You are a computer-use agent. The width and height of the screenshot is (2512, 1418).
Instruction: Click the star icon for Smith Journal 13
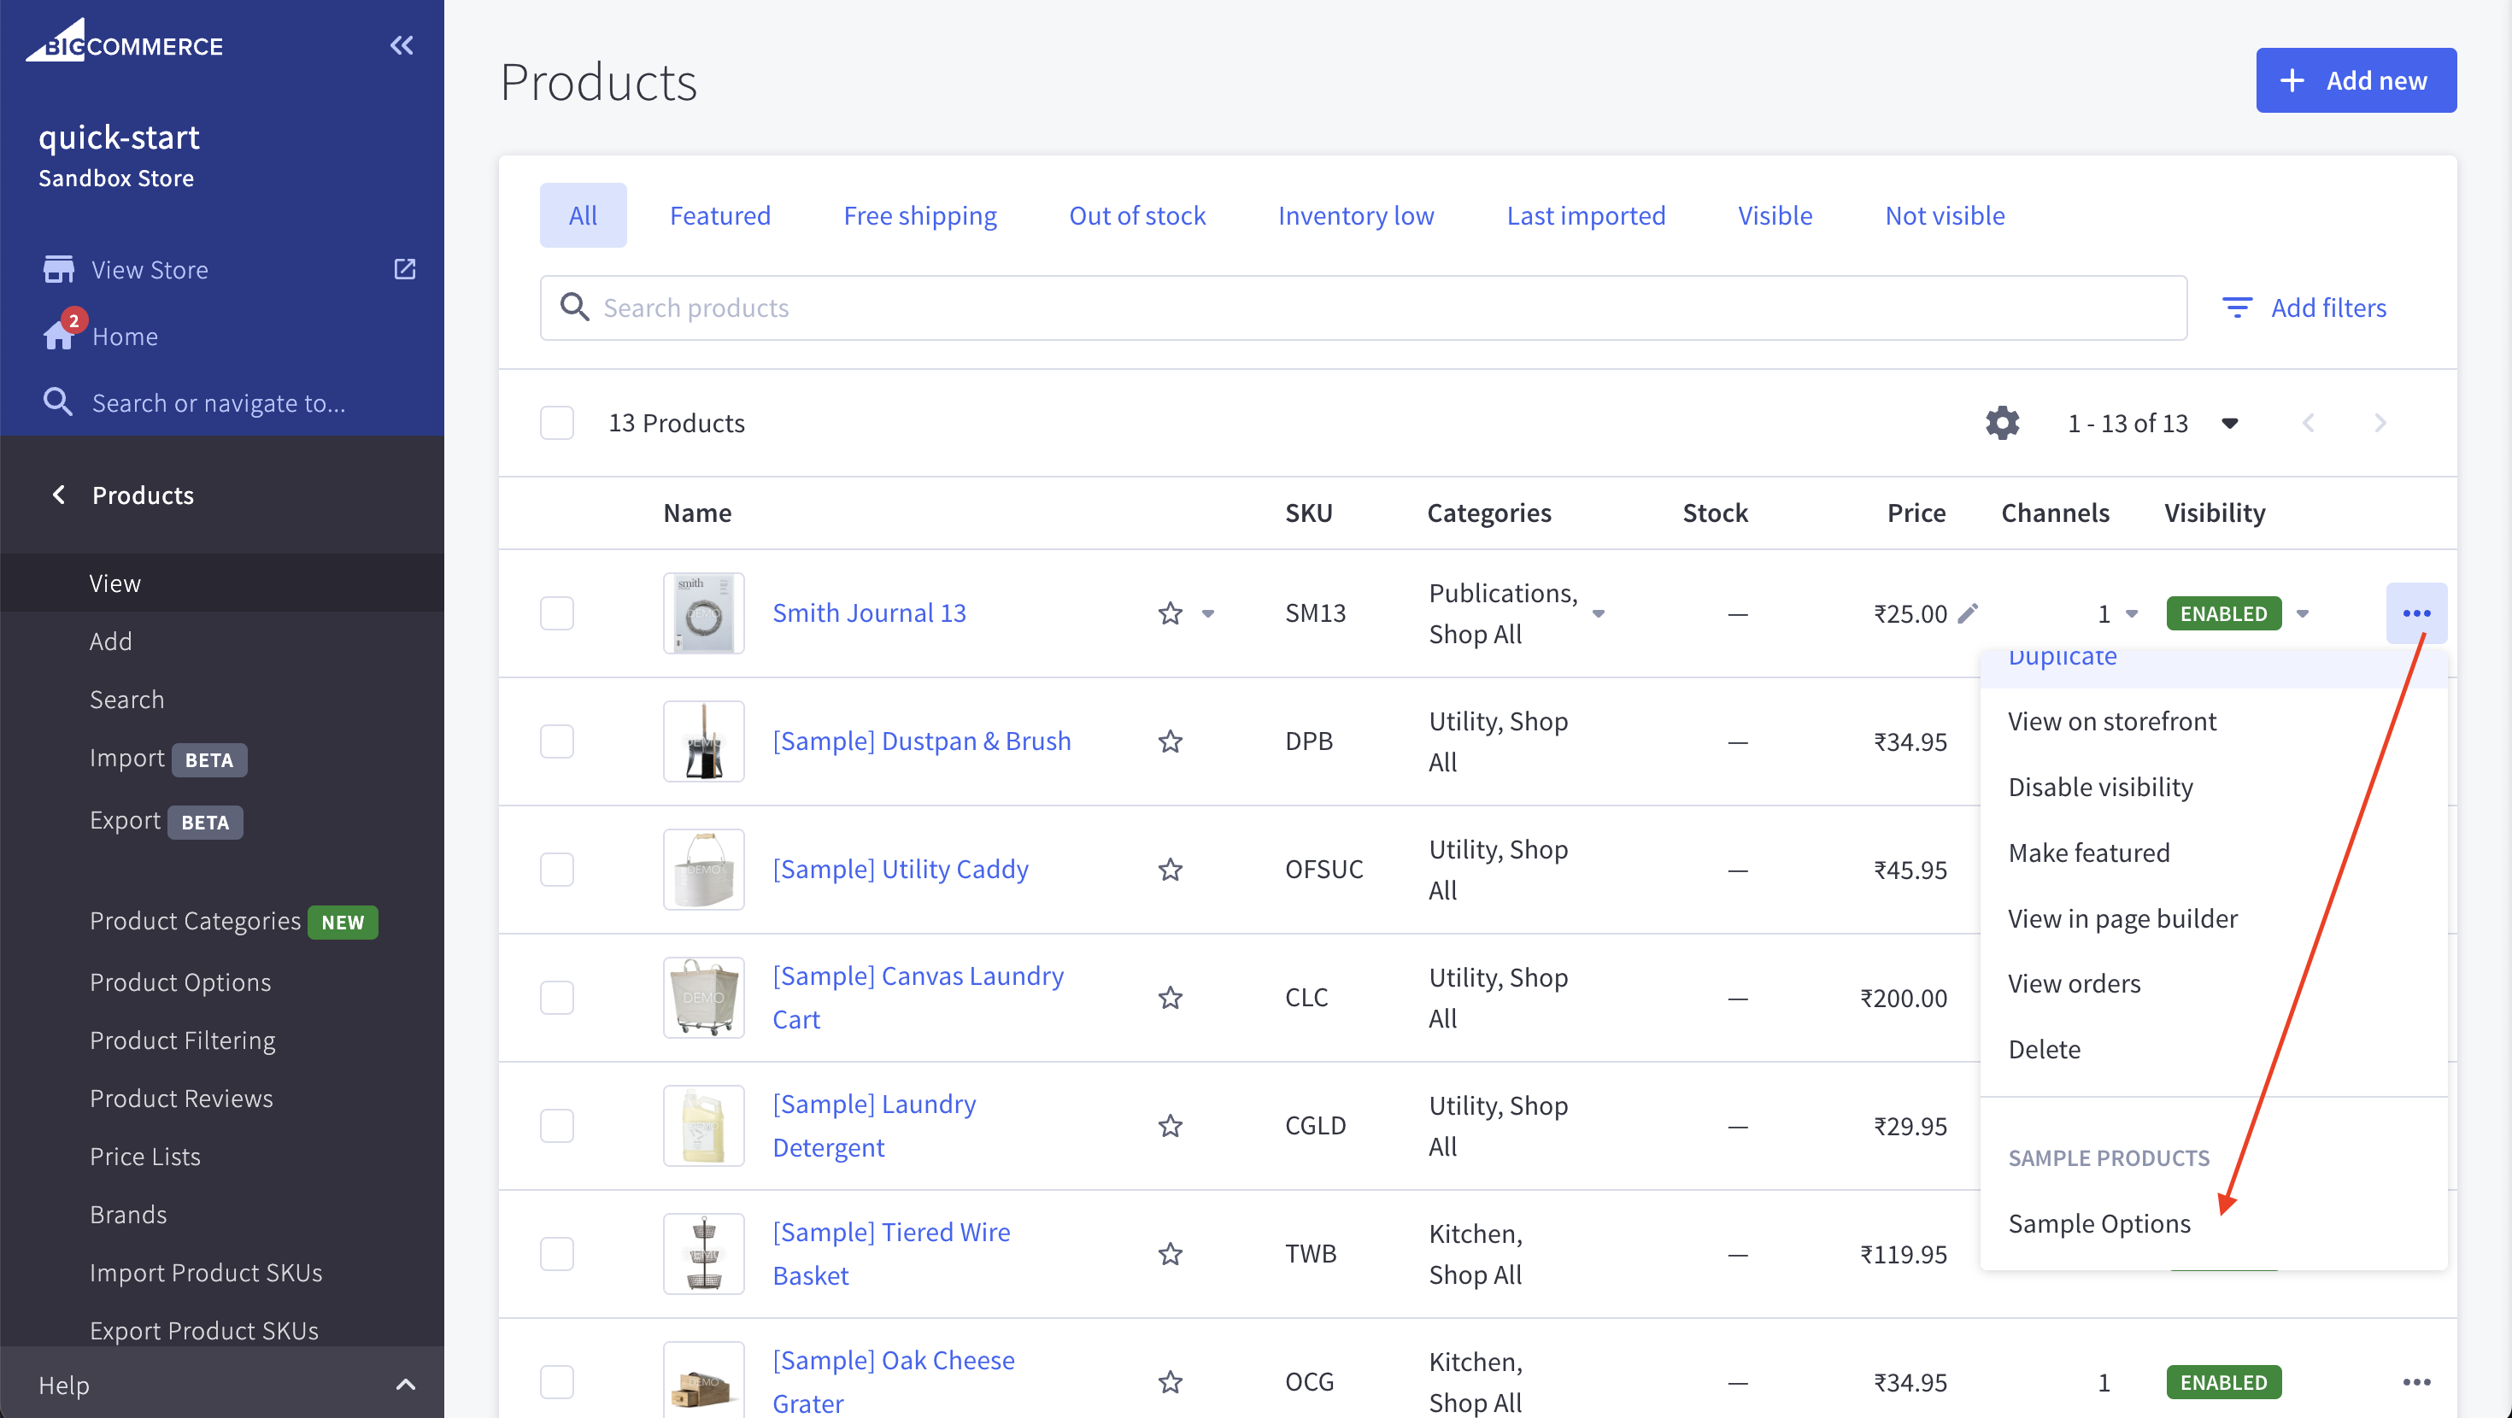pyautogui.click(x=1171, y=613)
